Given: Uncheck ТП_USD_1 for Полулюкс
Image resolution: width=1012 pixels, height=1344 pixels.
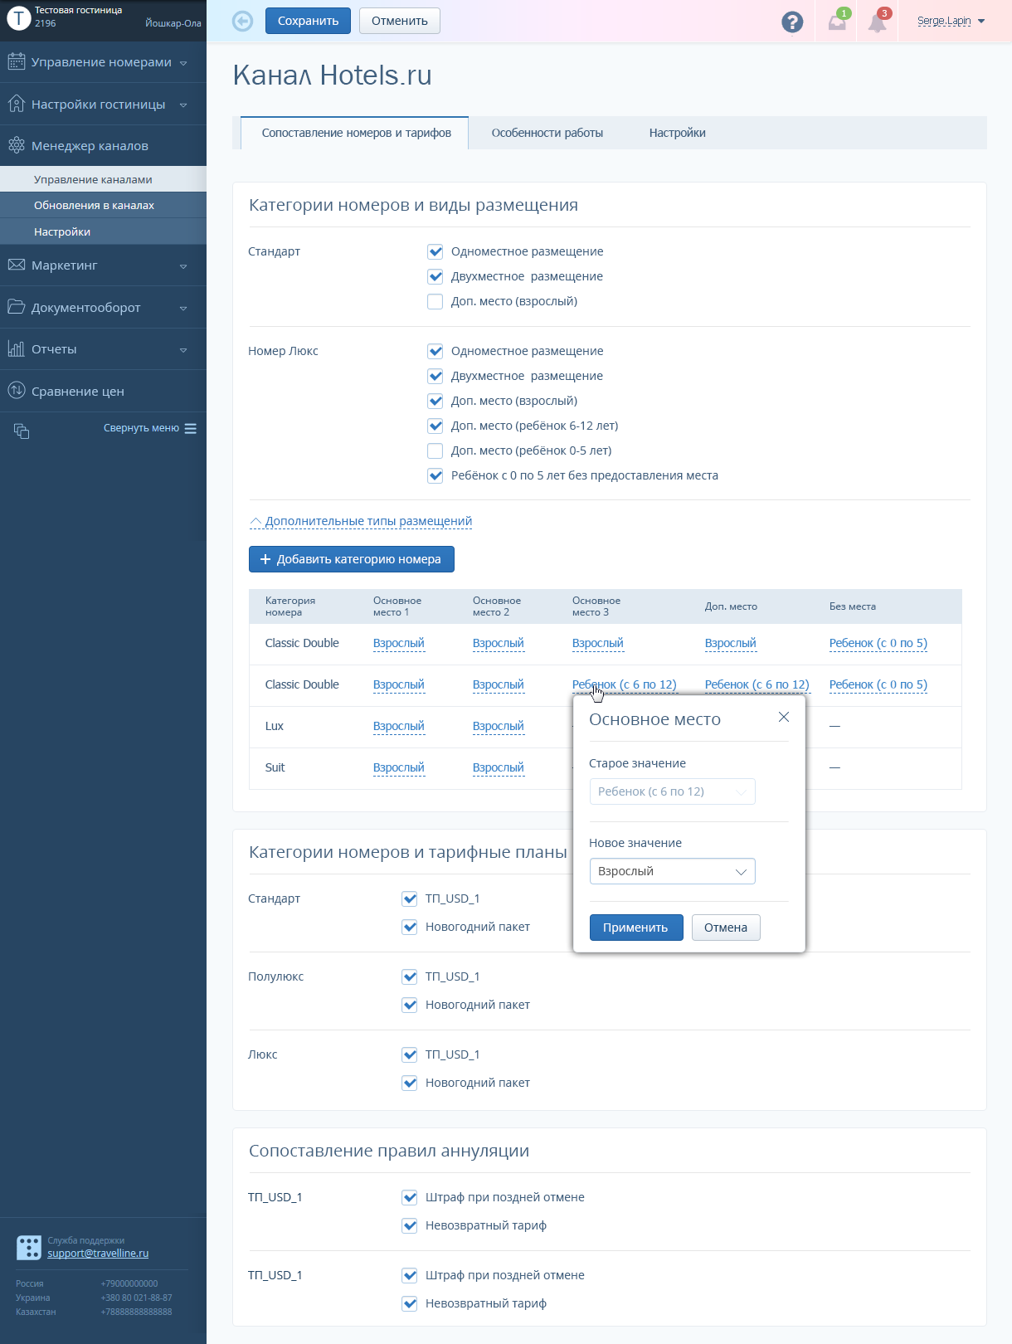Looking at the screenshot, I should click(409, 976).
